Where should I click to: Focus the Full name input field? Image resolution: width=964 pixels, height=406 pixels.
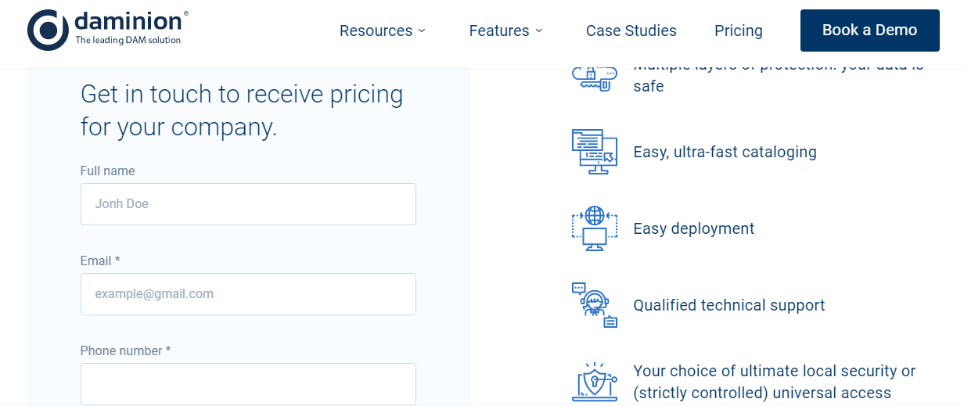(x=248, y=204)
